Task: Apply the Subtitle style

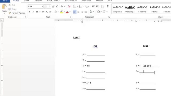Action: (x=166, y=9)
